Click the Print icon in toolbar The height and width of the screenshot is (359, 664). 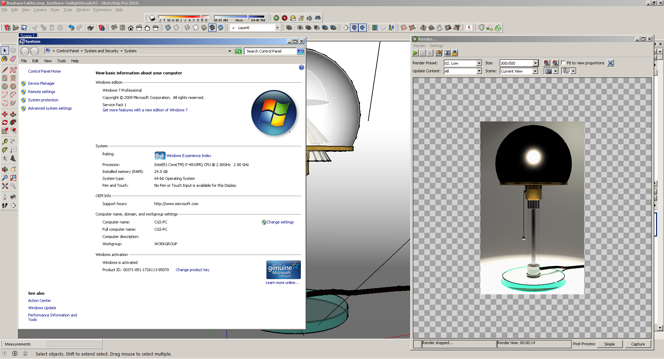coord(91,28)
